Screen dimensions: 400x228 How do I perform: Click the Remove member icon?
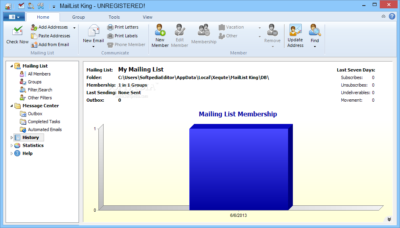(x=272, y=30)
